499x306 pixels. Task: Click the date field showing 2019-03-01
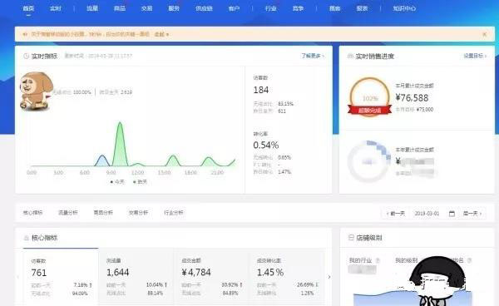pos(427,214)
